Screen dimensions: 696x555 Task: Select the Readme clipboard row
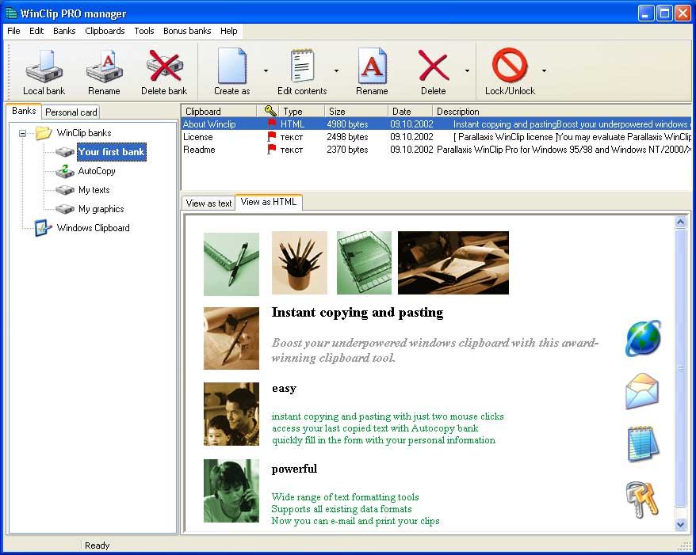[436, 150]
